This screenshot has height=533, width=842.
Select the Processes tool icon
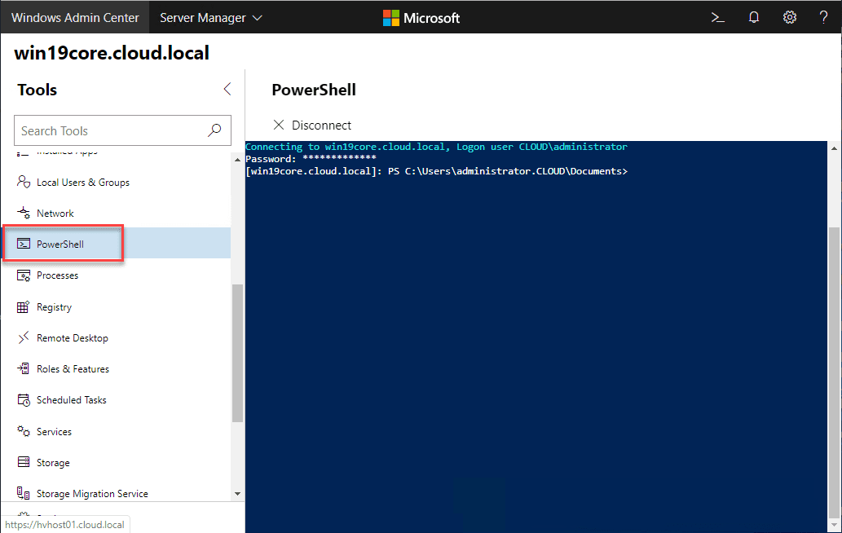pos(23,275)
